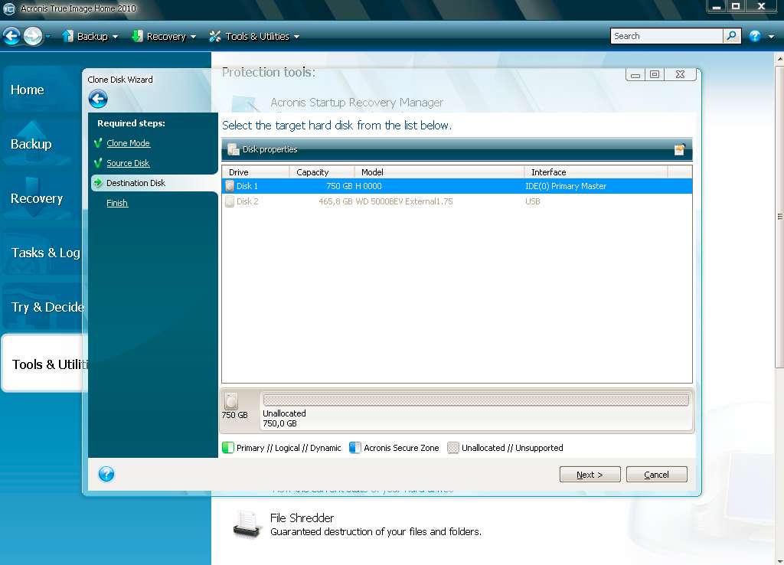Click the Tools & Utilities wrench icon
This screenshot has width=784, height=565.
coord(215,36)
